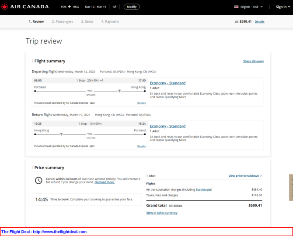Click the Find out more link
This screenshot has height=236, width=293.
point(105,182)
